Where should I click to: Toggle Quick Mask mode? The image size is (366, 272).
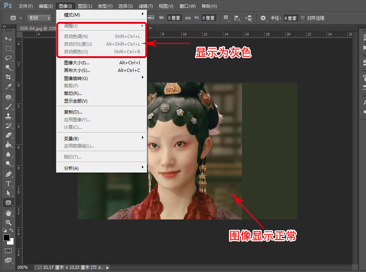point(8,250)
